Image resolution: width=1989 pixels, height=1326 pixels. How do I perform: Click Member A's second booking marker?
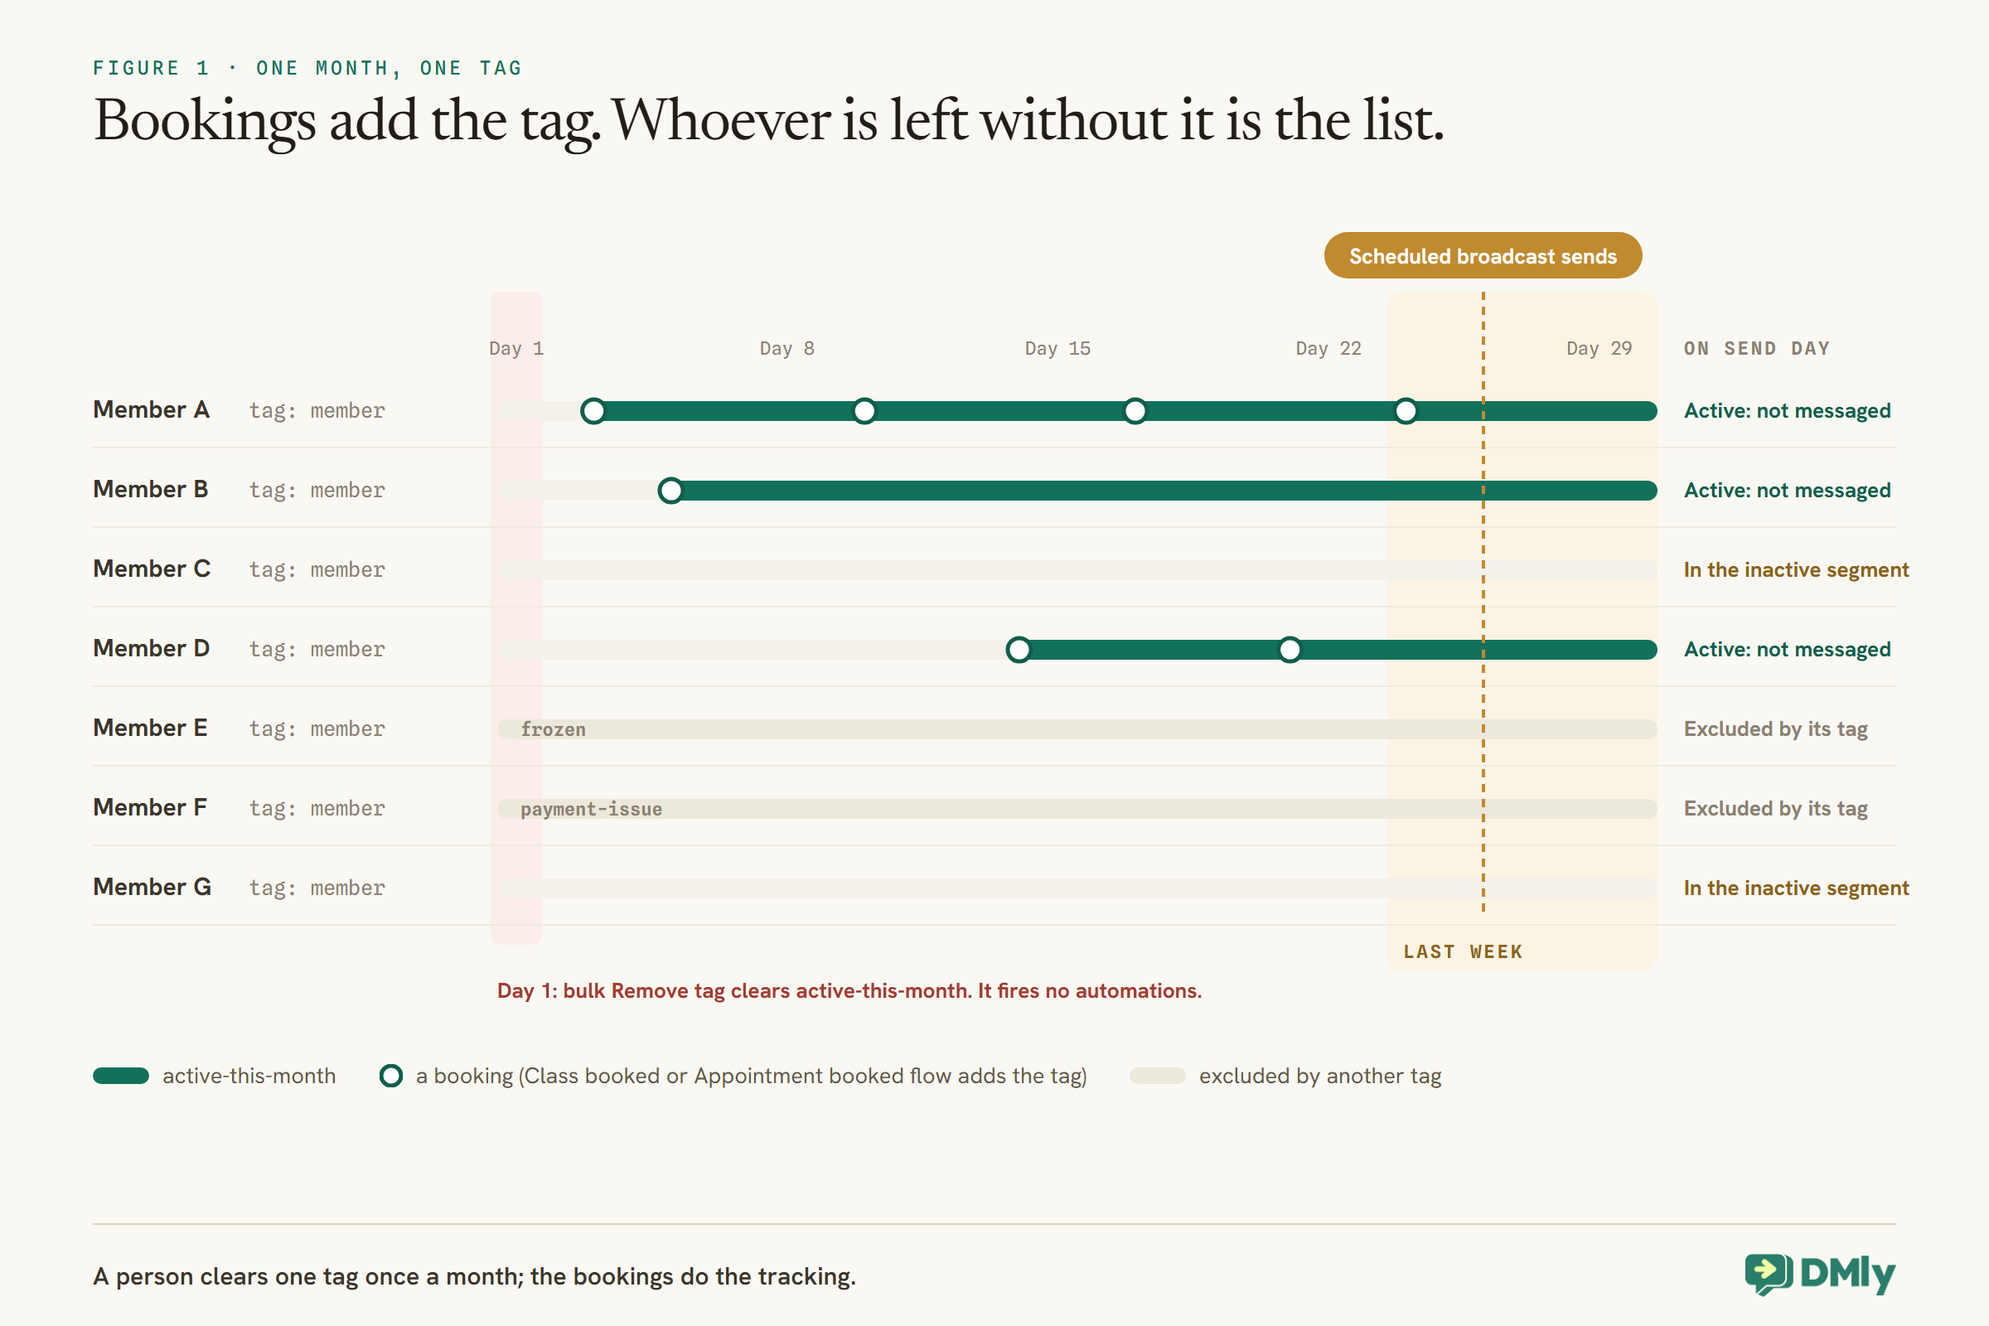pyautogui.click(x=864, y=411)
